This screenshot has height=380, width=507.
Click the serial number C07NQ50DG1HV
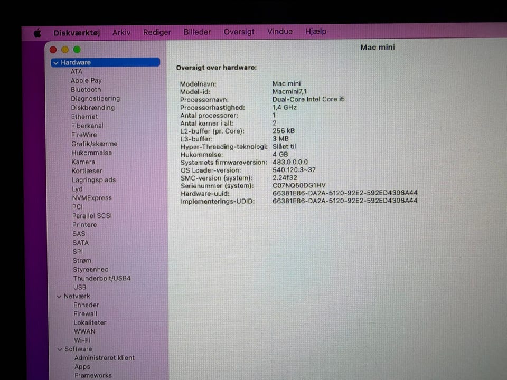point(299,185)
